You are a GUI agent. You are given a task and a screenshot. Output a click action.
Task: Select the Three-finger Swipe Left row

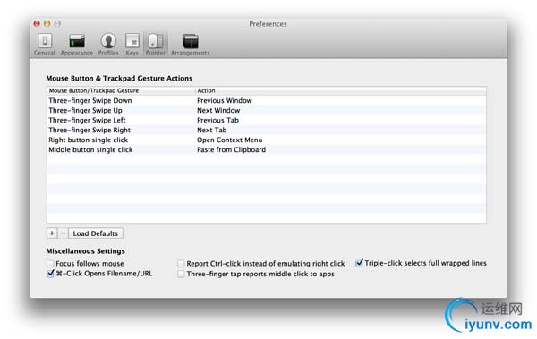click(x=267, y=120)
